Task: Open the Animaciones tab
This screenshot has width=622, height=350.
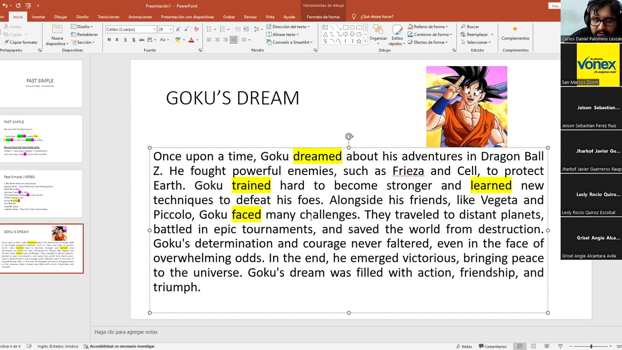Action: tap(140, 17)
